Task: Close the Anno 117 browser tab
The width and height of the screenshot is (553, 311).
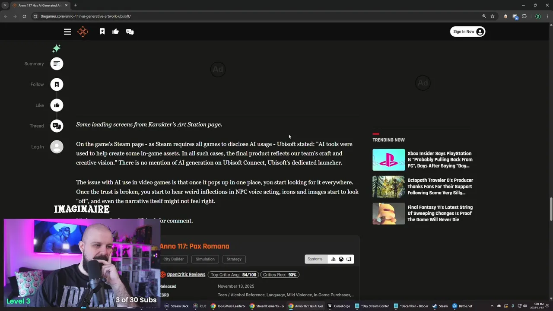Action: click(66, 5)
